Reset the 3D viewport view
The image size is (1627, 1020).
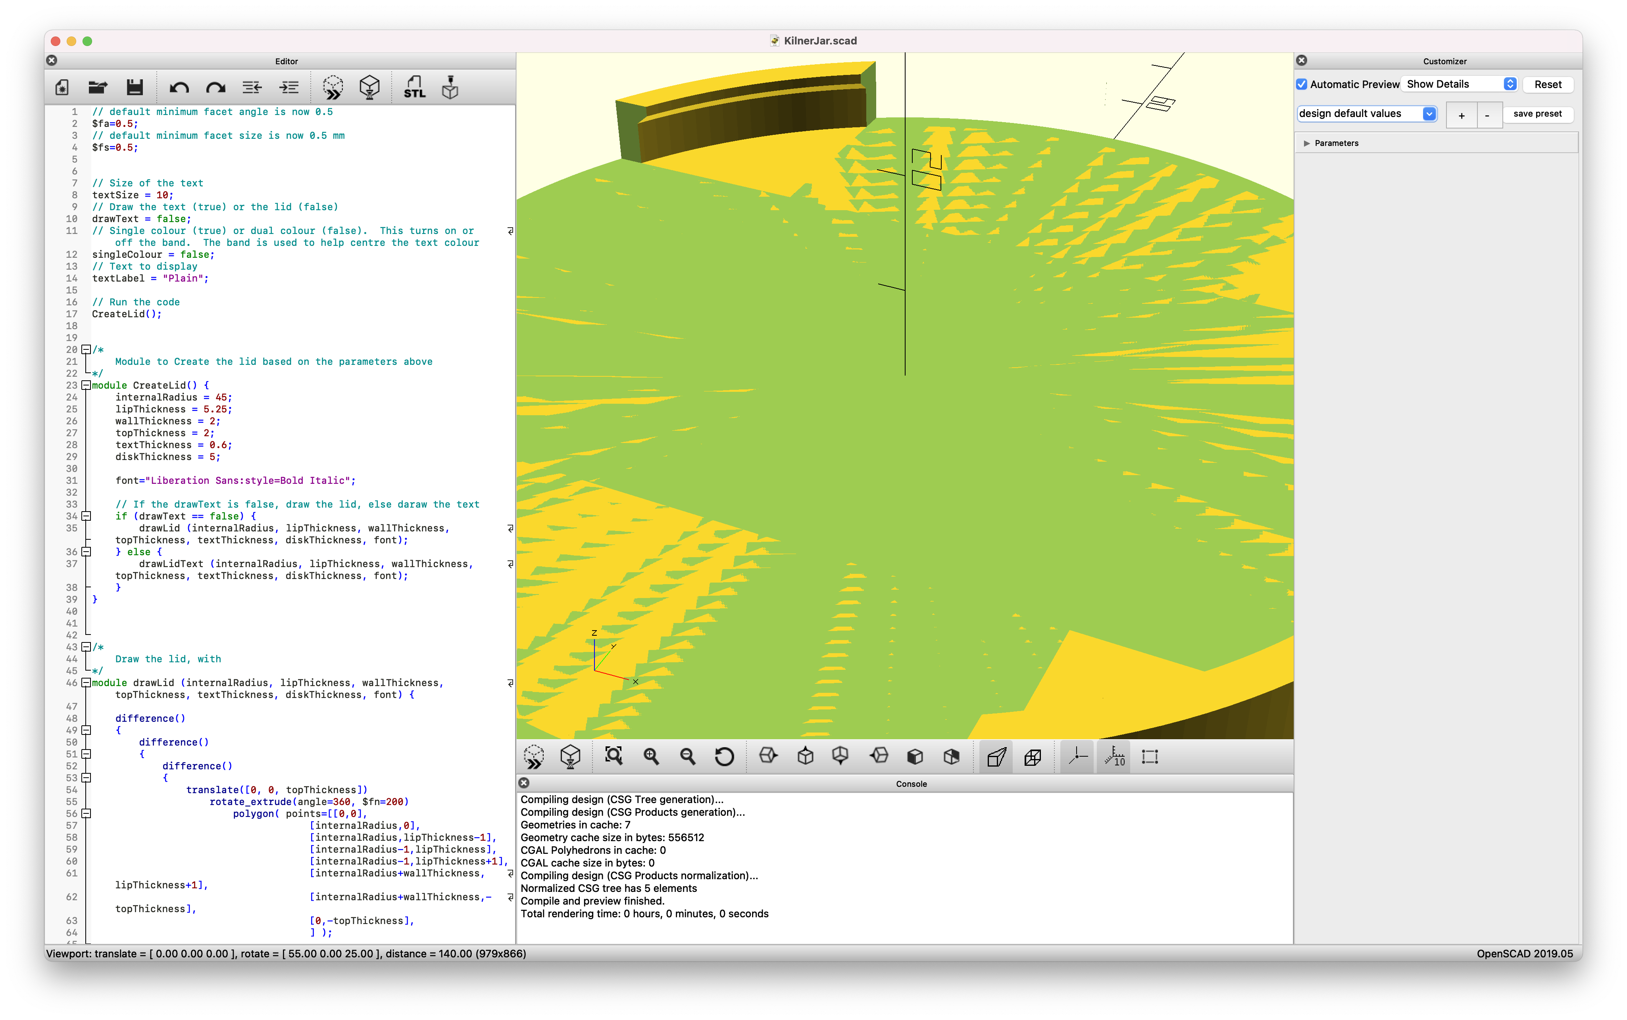(x=724, y=757)
